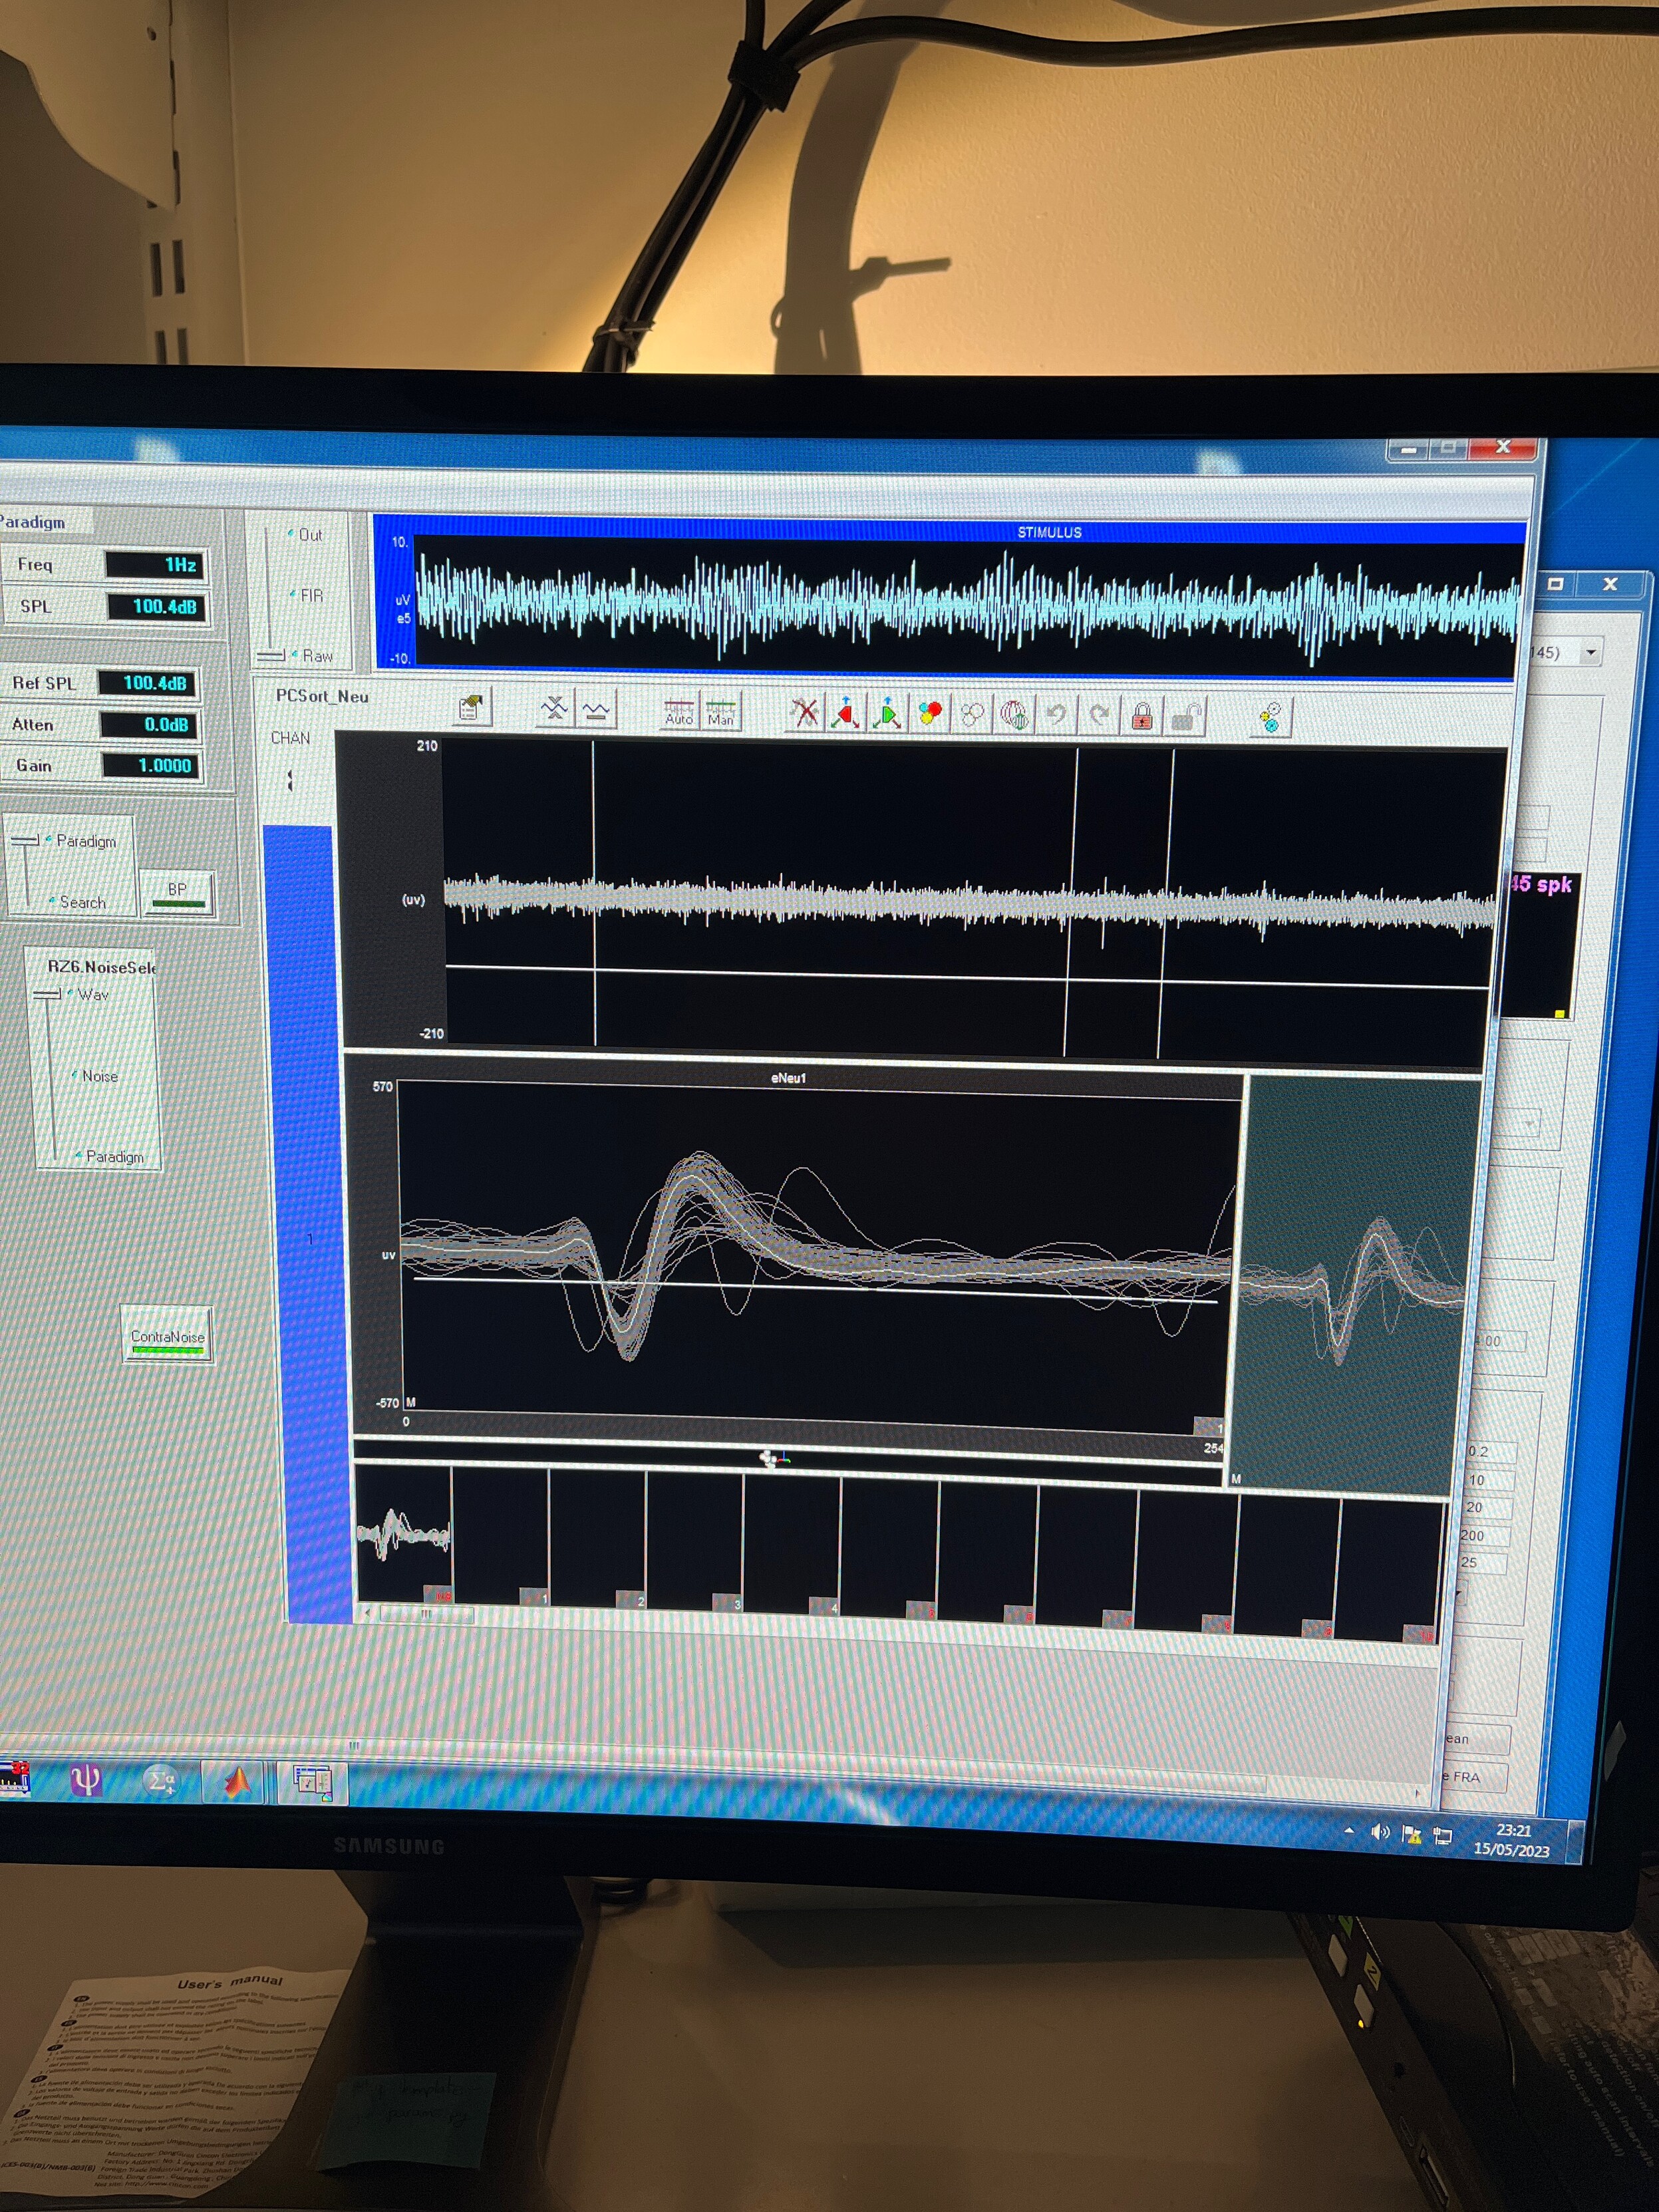This screenshot has width=1659, height=2212.
Task: Click the striped sphere projection icon
Action: coord(1014,715)
